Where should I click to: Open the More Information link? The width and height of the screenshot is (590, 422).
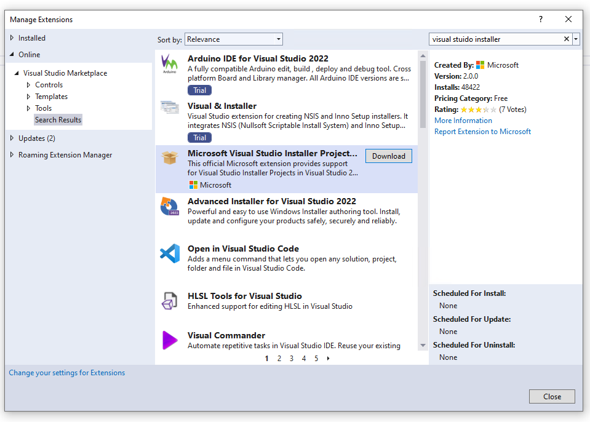pyautogui.click(x=463, y=121)
